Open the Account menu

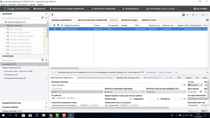4,4
